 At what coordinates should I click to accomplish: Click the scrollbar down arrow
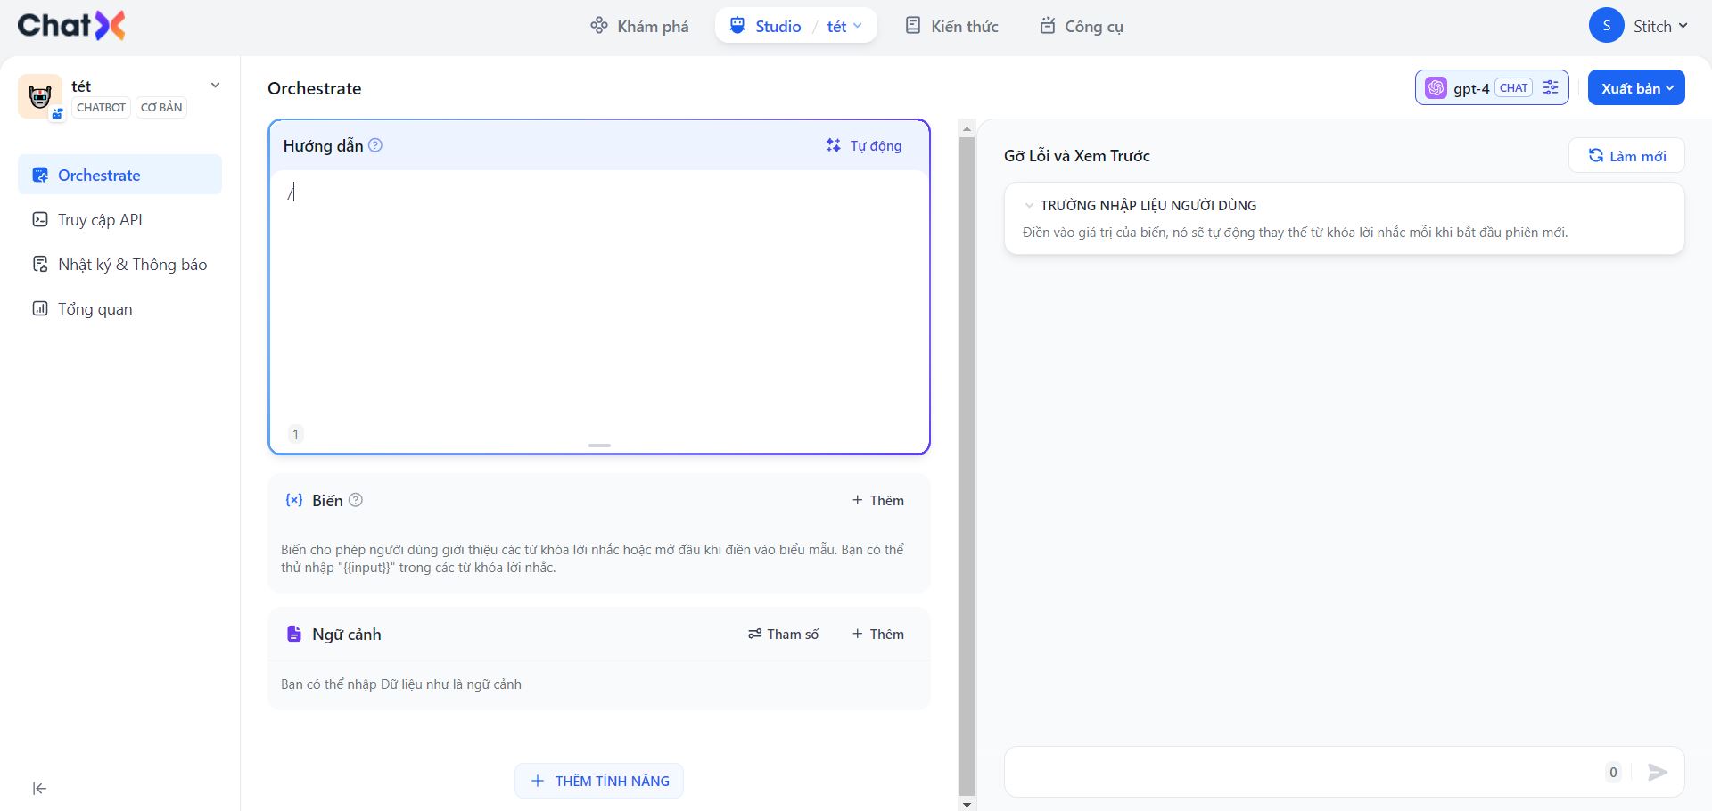tap(967, 804)
